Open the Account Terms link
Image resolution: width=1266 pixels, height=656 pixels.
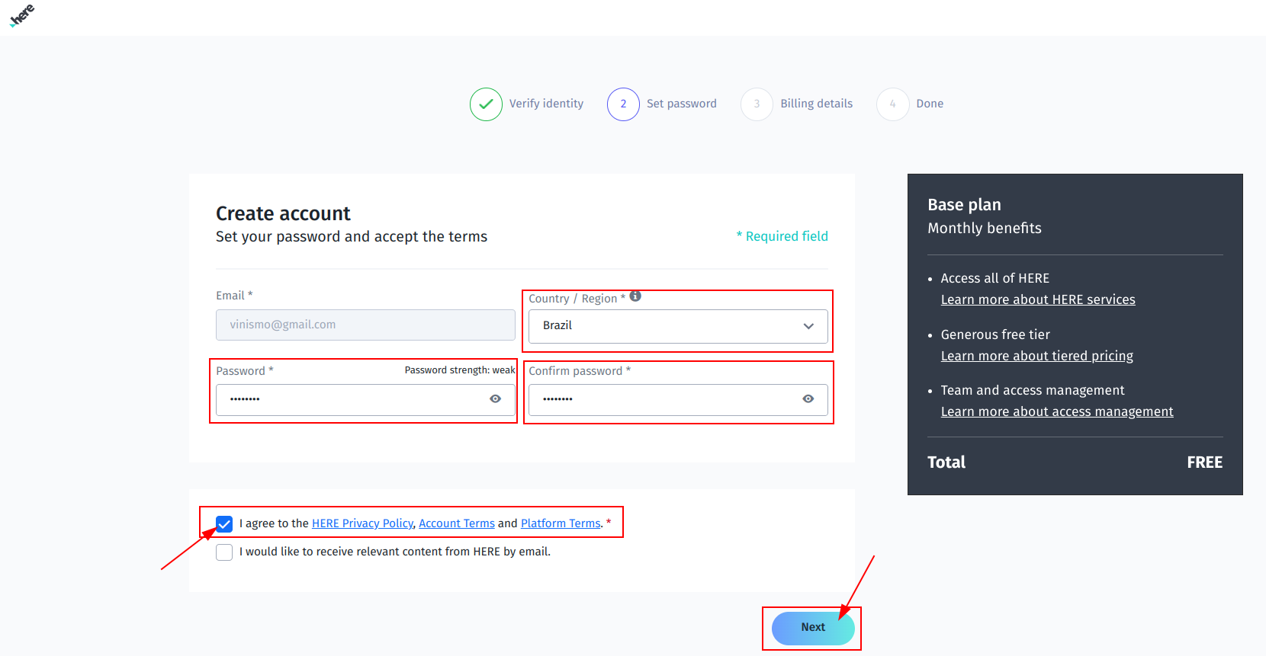[457, 523]
